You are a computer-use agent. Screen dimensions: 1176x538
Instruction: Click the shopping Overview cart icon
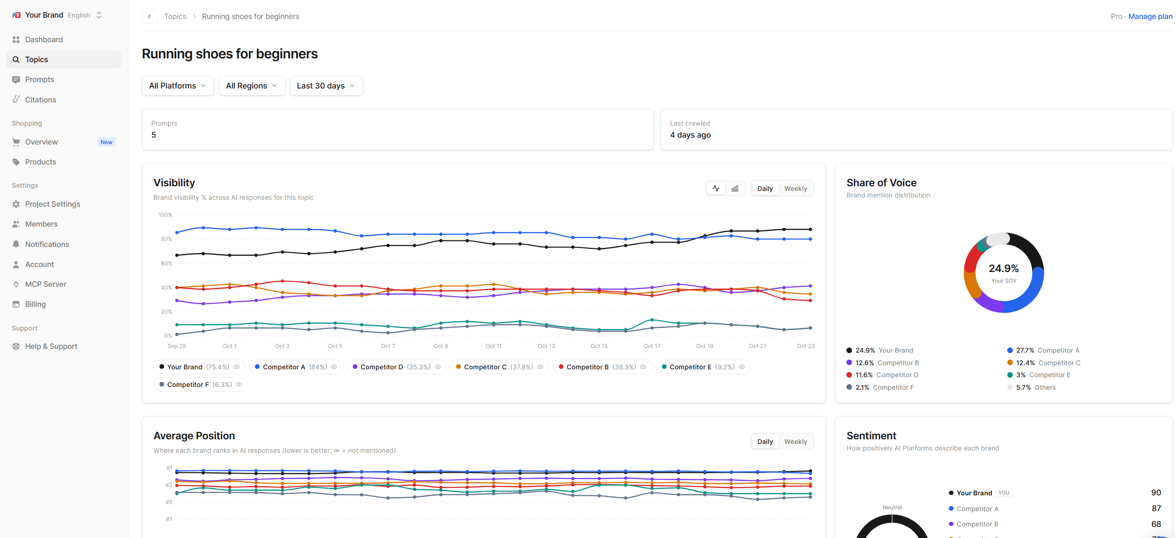point(16,142)
